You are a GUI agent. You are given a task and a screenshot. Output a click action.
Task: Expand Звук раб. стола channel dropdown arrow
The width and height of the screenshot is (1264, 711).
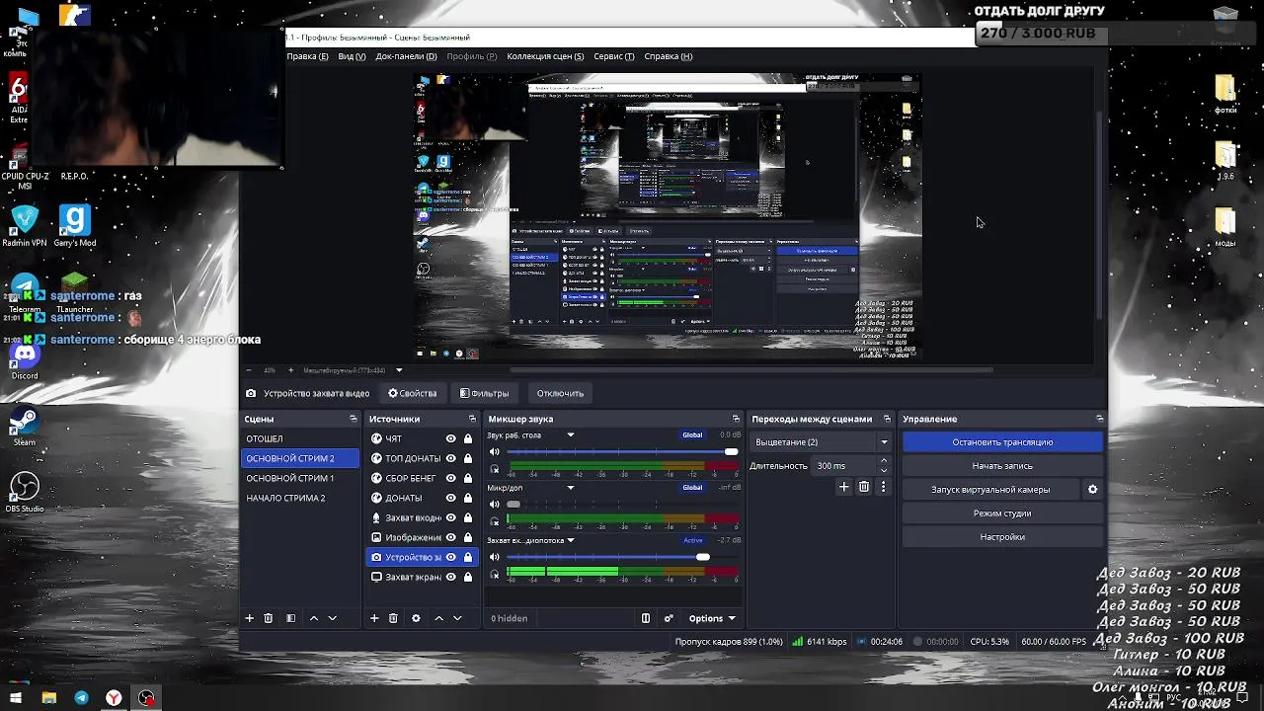coord(570,435)
